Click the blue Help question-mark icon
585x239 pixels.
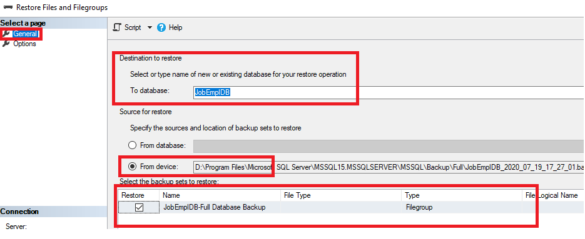tap(161, 27)
